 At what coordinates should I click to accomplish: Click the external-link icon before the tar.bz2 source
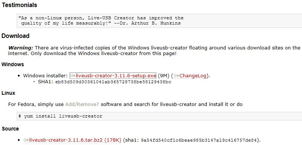pyautogui.click(x=26, y=140)
